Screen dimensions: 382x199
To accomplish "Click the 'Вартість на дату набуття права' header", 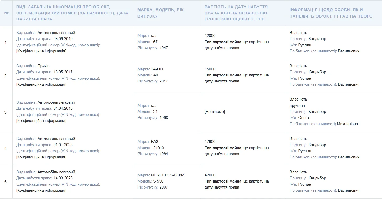I will coord(236,13).
